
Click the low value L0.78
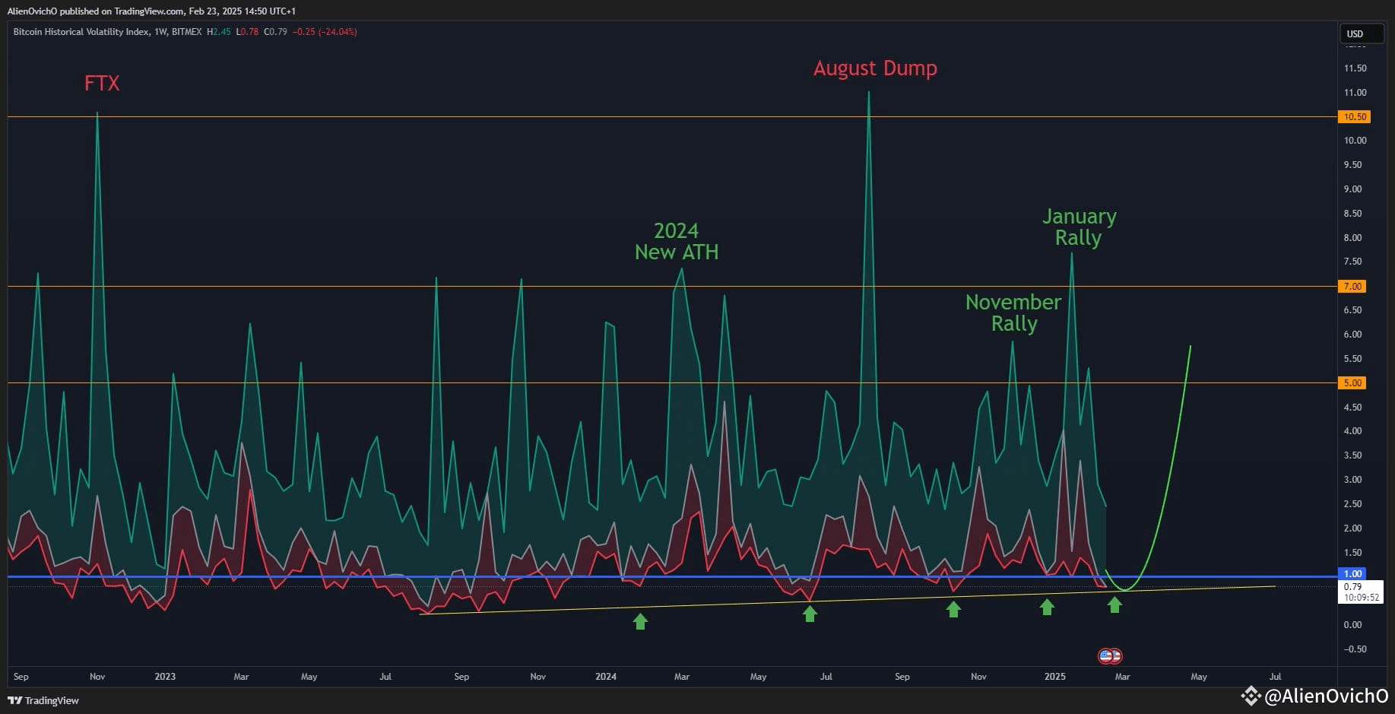coord(247,32)
